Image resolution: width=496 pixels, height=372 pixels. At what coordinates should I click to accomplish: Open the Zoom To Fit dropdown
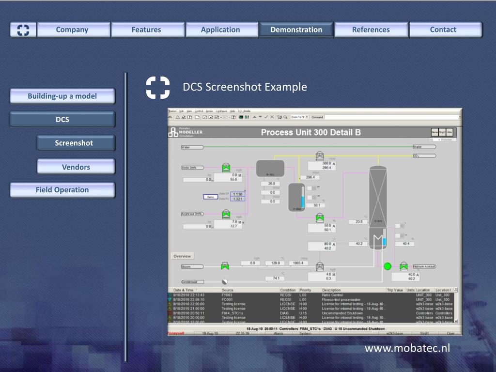299,117
